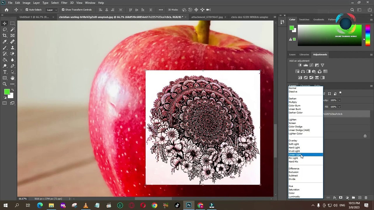374x210 pixels.
Task: Add a Curves adjustment
Action: 311,65
